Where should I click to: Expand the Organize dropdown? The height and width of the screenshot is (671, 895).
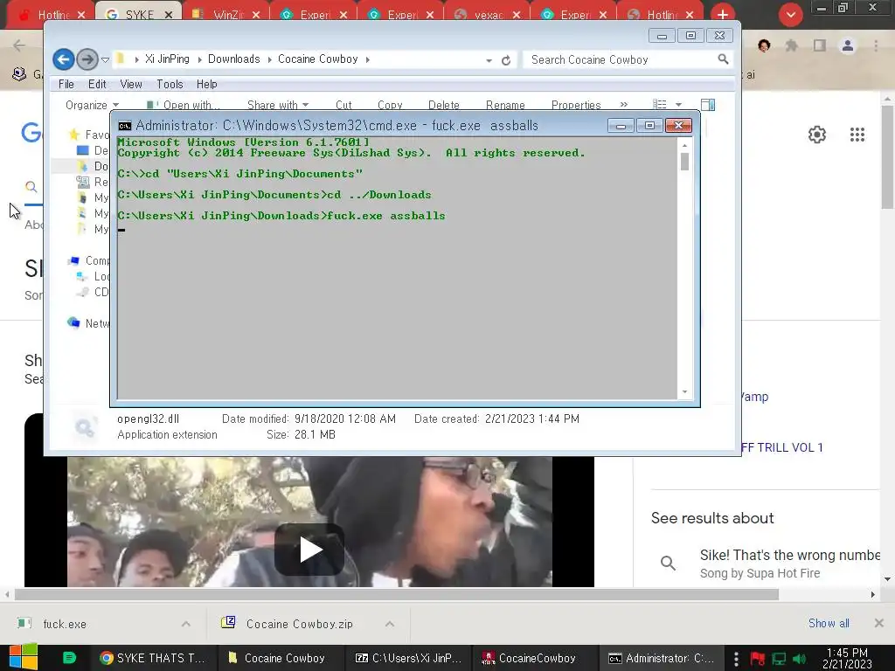coord(92,105)
